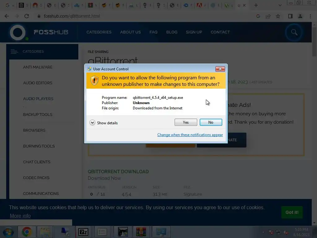Decline the UAC prompt with No

pos(211,122)
